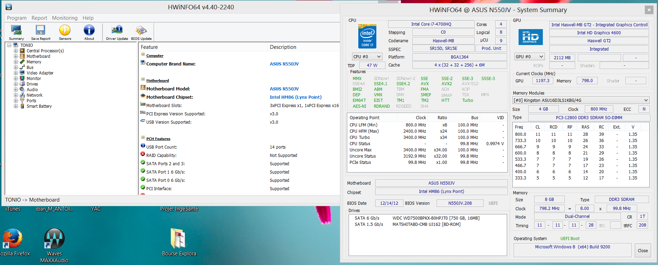Open the Program menu
This screenshot has height=265, width=658.
[17, 18]
